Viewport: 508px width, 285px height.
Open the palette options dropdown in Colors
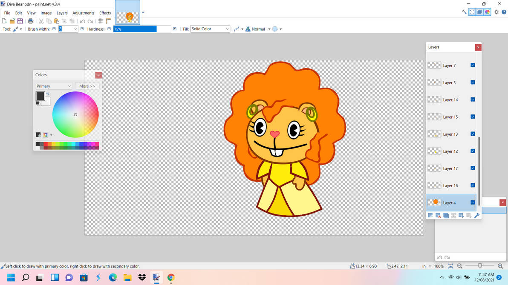[51, 135]
